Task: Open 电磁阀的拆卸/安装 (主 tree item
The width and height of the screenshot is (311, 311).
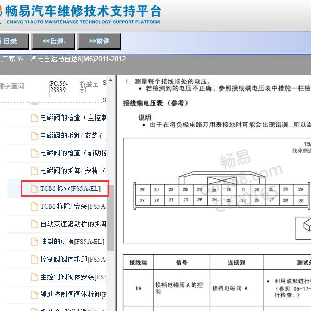Action: (73, 136)
